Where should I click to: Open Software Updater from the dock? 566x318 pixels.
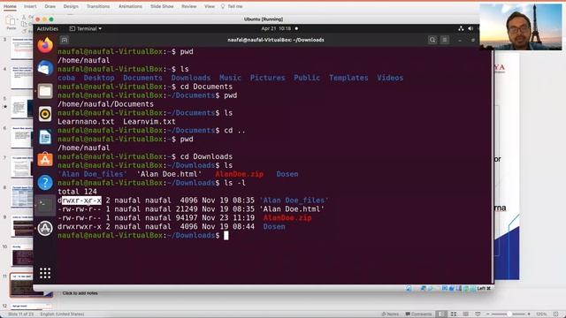(45, 228)
